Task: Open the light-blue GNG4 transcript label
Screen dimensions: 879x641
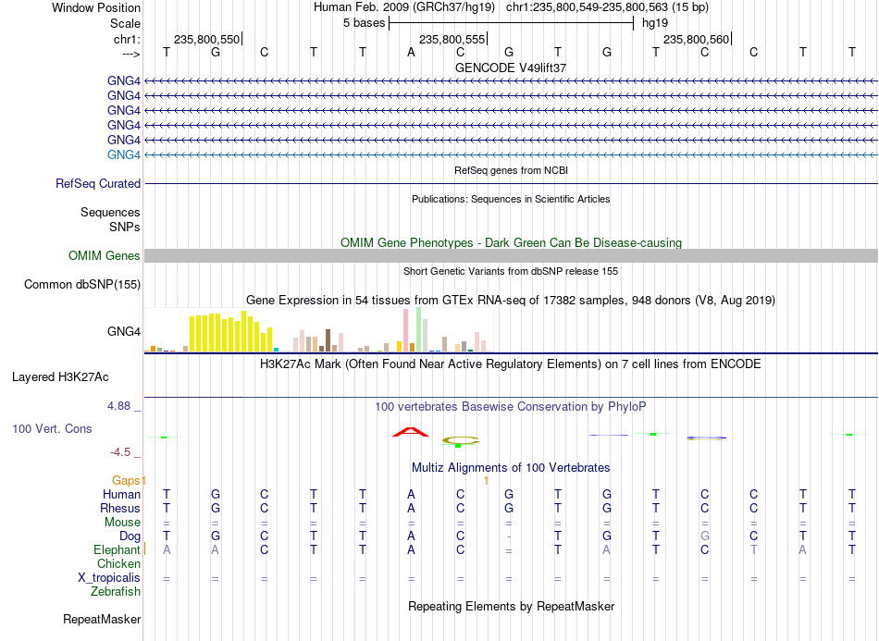Action: click(124, 154)
